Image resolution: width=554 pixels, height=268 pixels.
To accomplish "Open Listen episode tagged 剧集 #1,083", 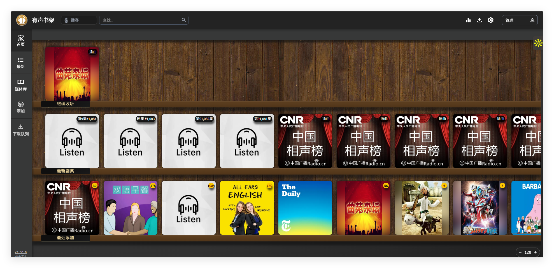I will pyautogui.click(x=131, y=141).
